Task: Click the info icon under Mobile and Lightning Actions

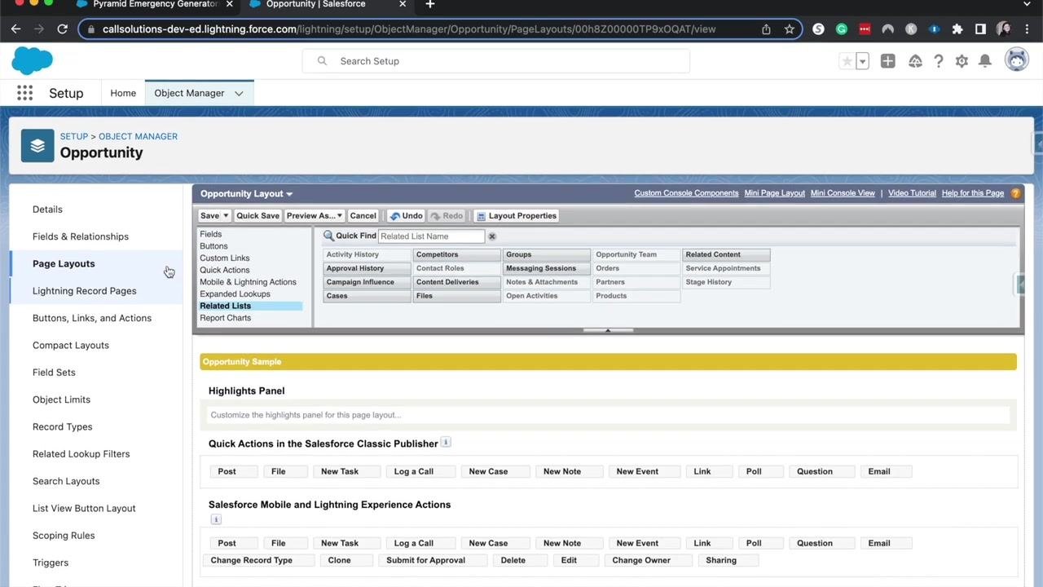Action: (x=216, y=519)
